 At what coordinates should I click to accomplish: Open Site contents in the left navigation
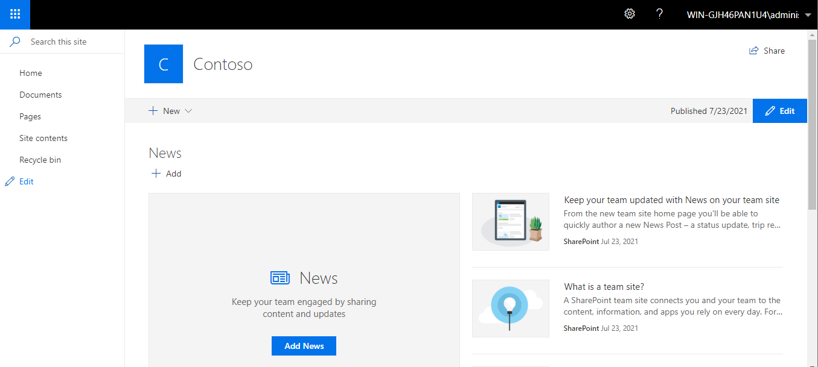pyautogui.click(x=43, y=138)
